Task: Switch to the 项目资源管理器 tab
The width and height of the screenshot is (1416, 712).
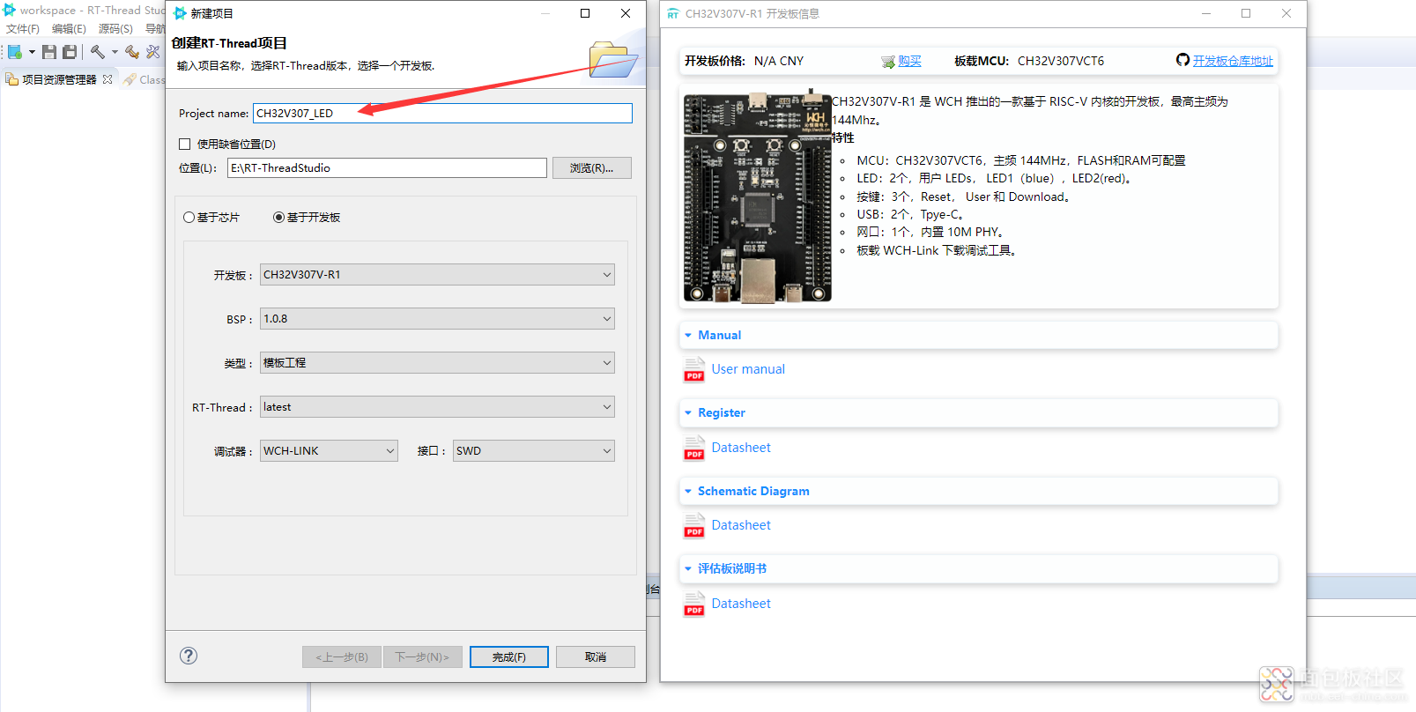Action: pyautogui.click(x=59, y=79)
